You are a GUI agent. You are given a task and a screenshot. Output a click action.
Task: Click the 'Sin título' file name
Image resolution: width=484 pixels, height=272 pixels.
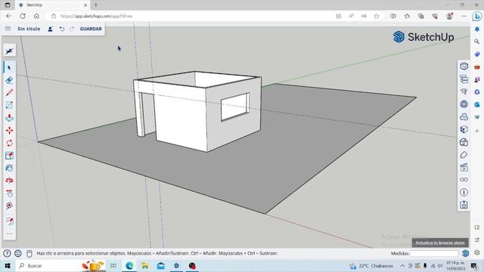point(29,29)
